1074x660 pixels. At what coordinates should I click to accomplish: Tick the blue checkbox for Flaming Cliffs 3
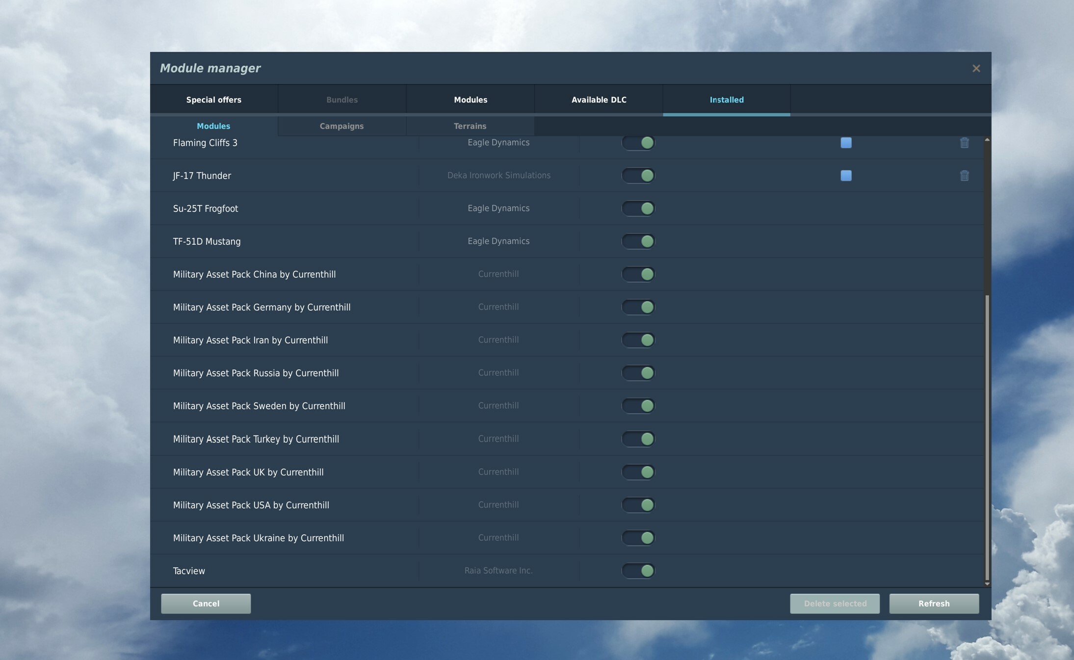pyautogui.click(x=846, y=143)
